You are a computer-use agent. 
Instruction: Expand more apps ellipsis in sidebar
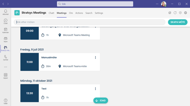(5, 67)
